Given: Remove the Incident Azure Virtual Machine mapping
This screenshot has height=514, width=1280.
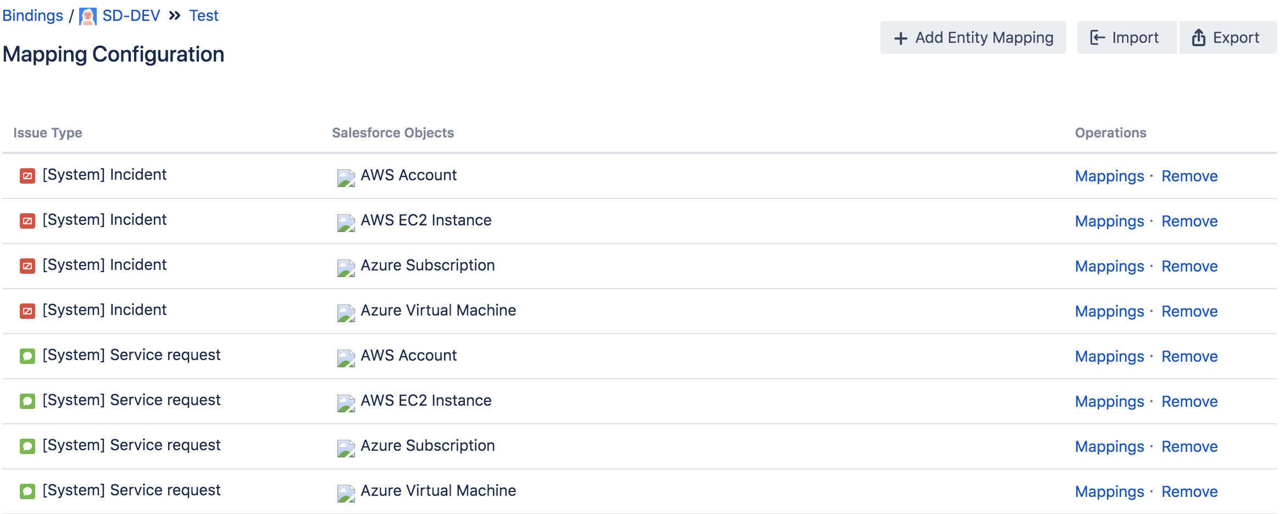Looking at the screenshot, I should (x=1189, y=312).
